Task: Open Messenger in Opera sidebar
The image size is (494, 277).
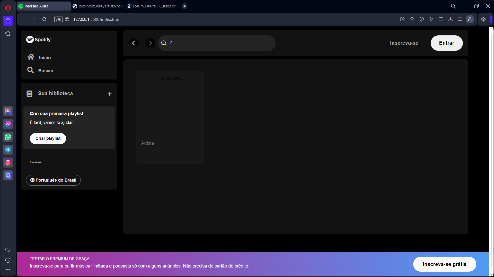Action: 8,124
